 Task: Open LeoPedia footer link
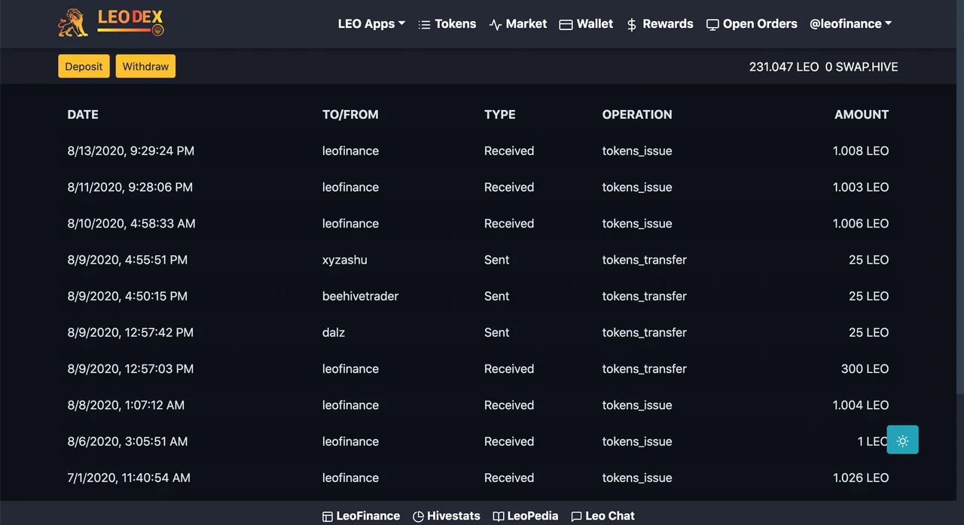[526, 516]
